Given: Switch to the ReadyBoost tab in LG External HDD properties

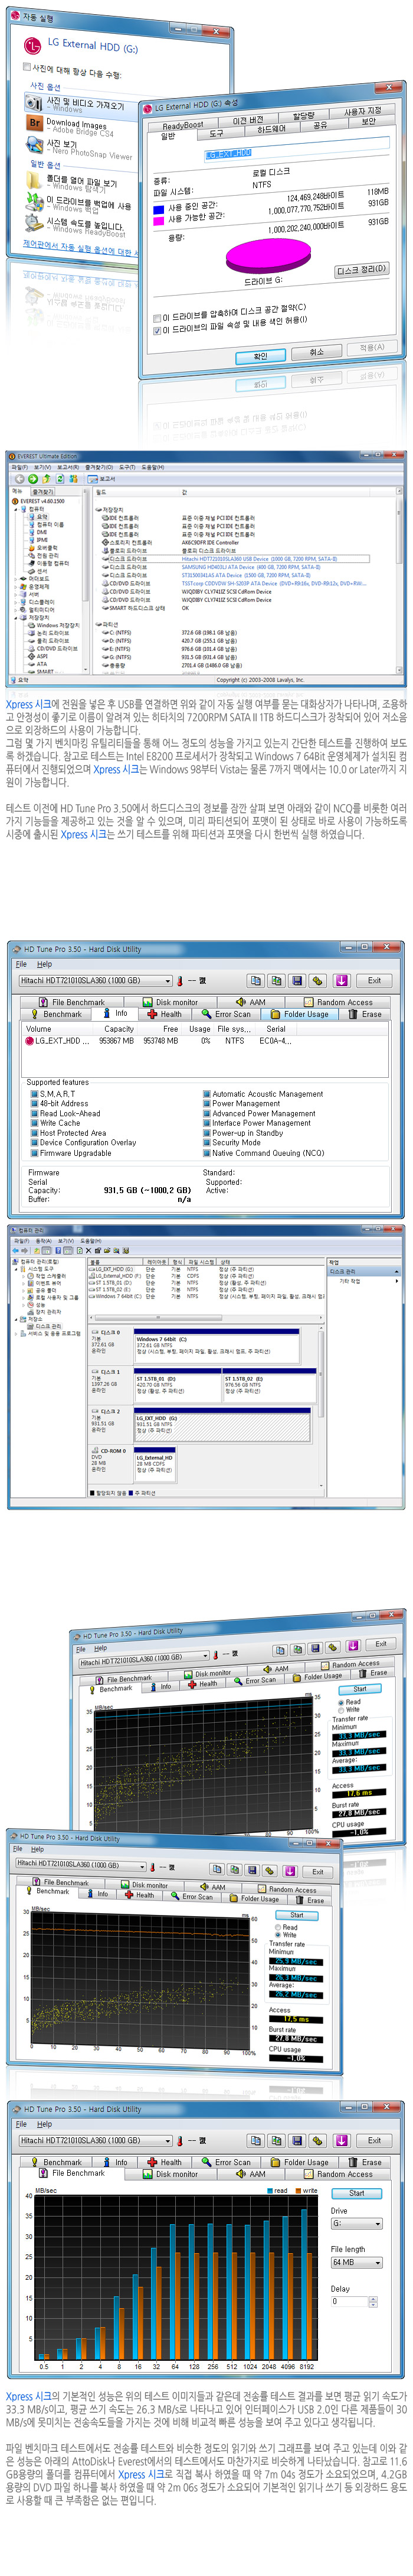Looking at the screenshot, I should (183, 125).
